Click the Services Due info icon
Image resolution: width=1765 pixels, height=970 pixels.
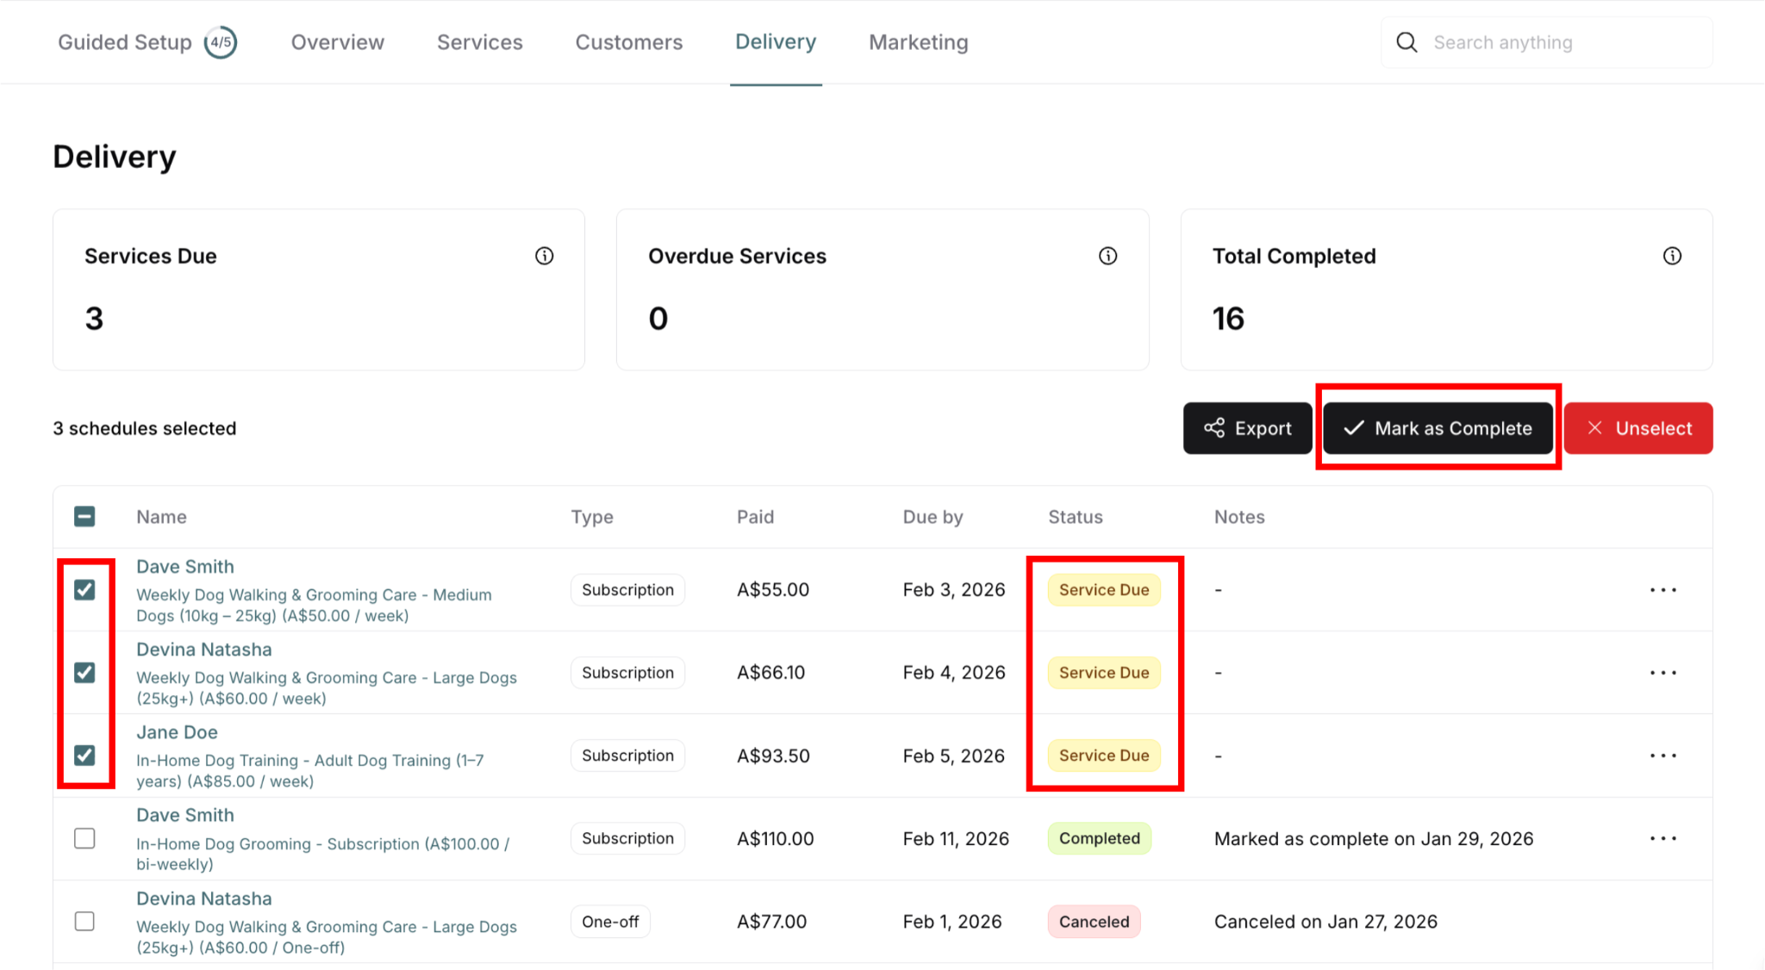(x=544, y=256)
